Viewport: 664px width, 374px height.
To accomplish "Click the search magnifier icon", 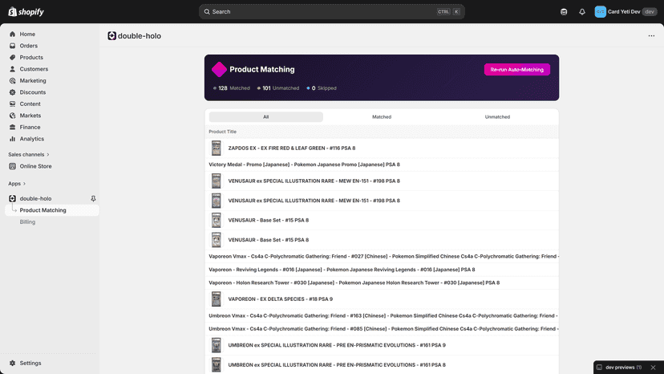I will click(207, 12).
